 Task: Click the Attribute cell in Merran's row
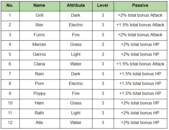pyautogui.click(x=76, y=45)
